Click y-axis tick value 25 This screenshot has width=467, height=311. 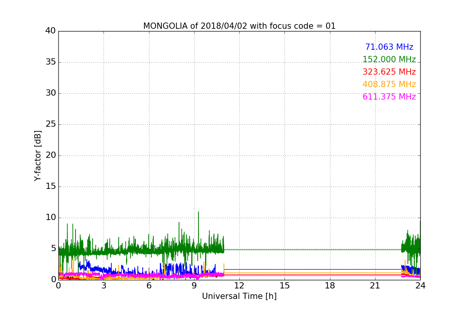tap(51, 124)
